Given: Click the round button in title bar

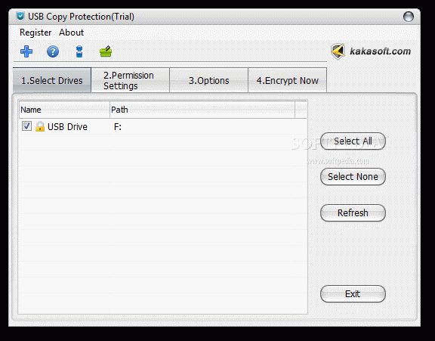Looking at the screenshot, I should (x=408, y=17).
